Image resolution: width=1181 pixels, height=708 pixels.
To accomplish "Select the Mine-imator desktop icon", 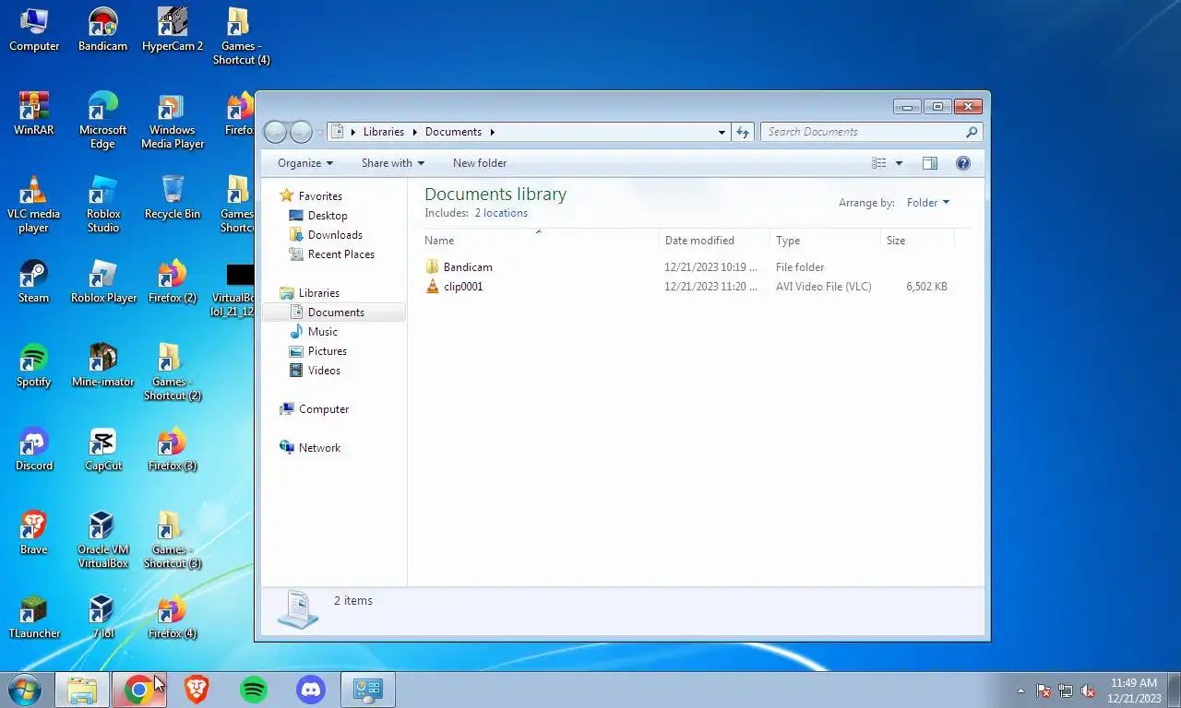I will (x=103, y=365).
